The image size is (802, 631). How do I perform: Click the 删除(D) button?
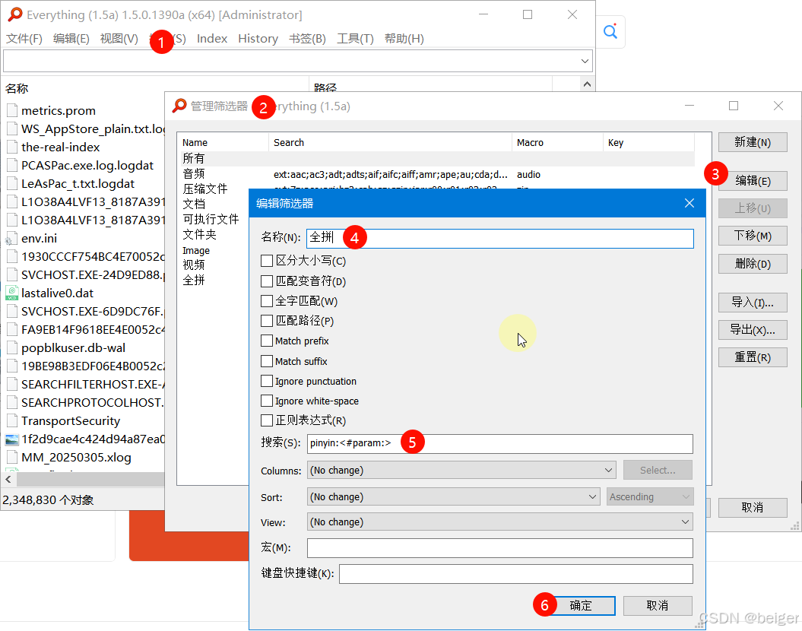[753, 264]
